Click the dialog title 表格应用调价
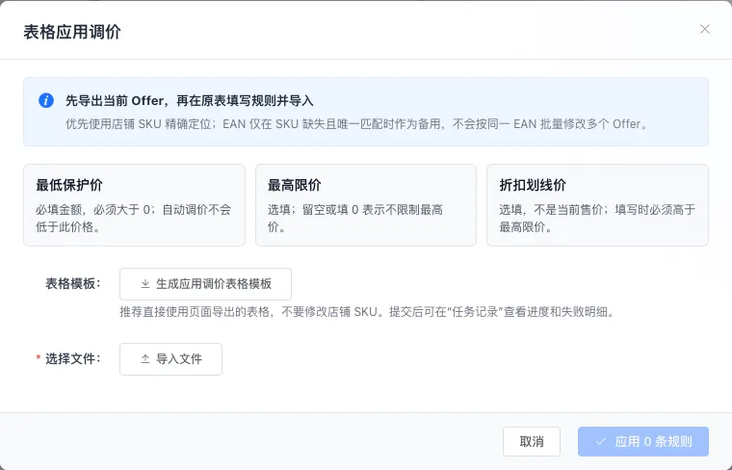This screenshot has width=732, height=470. [x=72, y=32]
